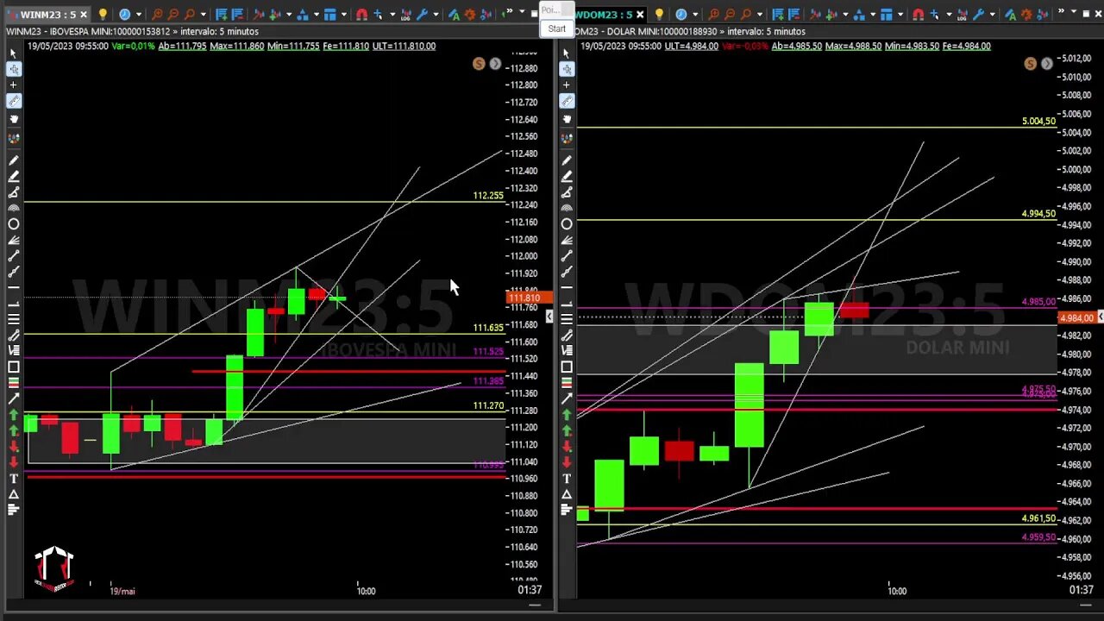
Task: Select the green up arrow marker in WINM23 sidebar
Action: click(x=14, y=415)
